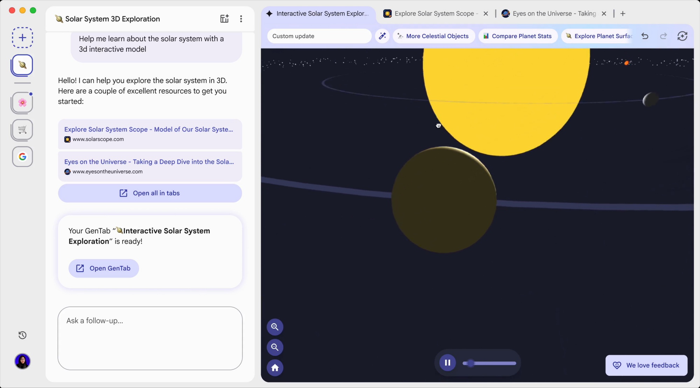Select Compare Planet Stats chip

(518, 36)
